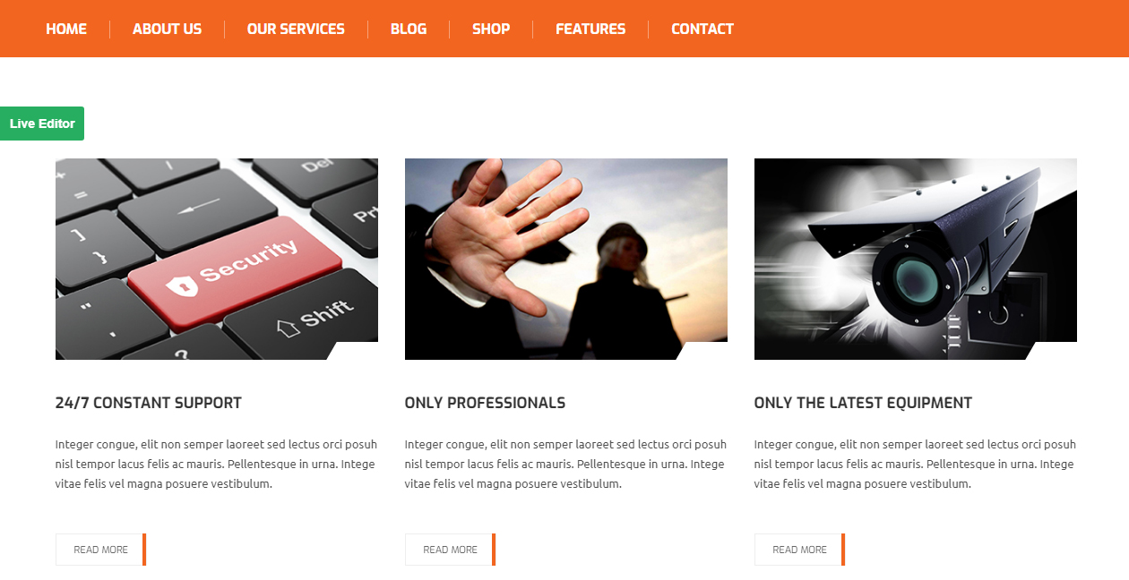This screenshot has width=1129, height=580.
Task: Open the surveillance camera image
Action: tap(916, 260)
